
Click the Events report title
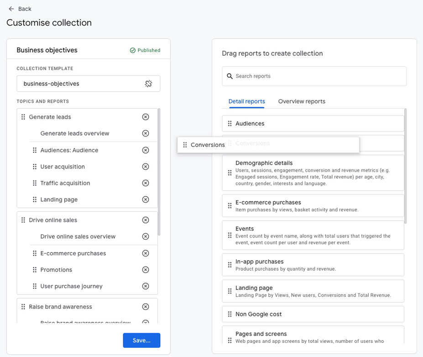[245, 229]
